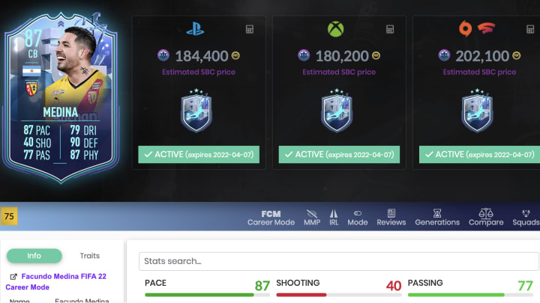Viewport: 540px width, 303px height.
Task: Switch to the Traits tab
Action: 89,256
